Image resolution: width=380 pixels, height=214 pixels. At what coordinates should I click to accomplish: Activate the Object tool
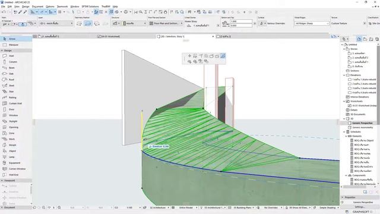click(x=16, y=151)
